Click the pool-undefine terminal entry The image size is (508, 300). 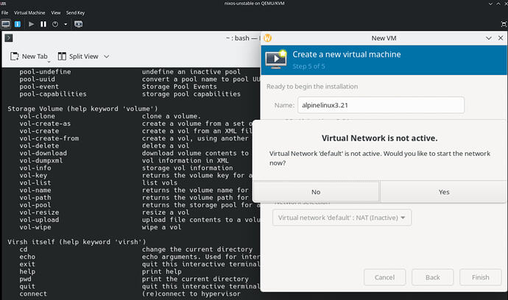tap(45, 72)
